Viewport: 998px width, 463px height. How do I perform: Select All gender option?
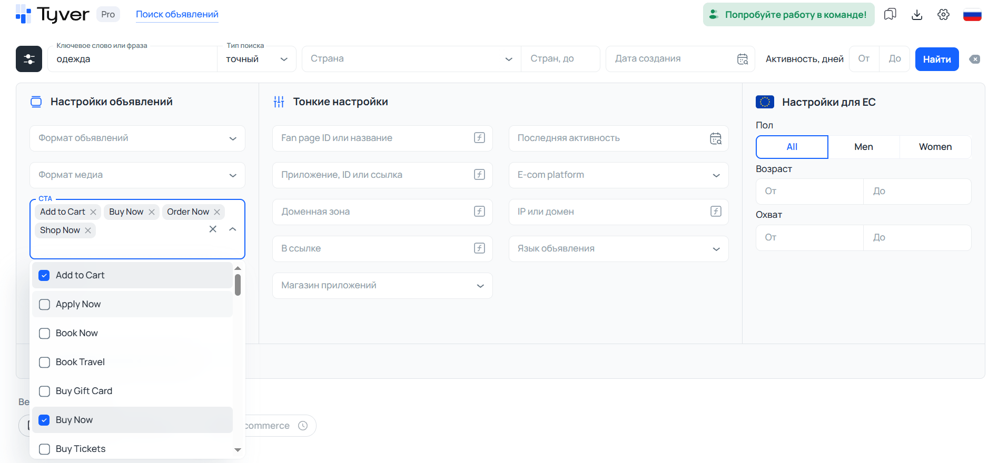(x=792, y=147)
